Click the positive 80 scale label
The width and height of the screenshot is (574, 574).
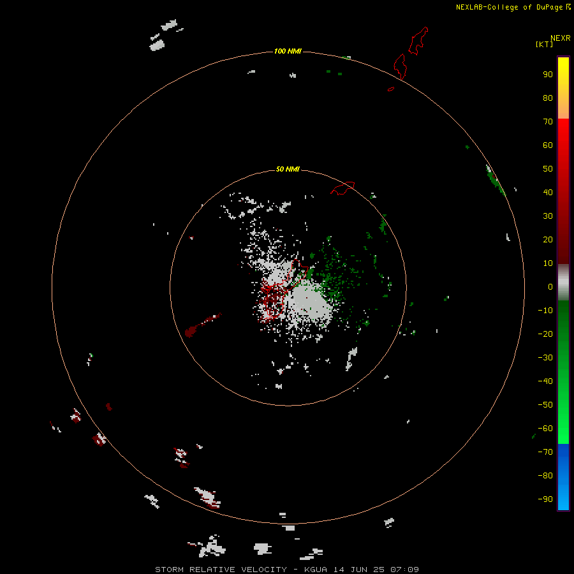click(548, 98)
